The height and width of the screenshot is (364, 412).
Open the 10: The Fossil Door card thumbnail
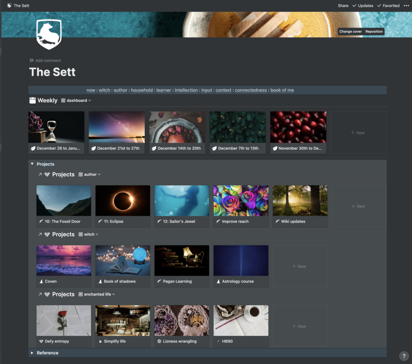(x=64, y=201)
